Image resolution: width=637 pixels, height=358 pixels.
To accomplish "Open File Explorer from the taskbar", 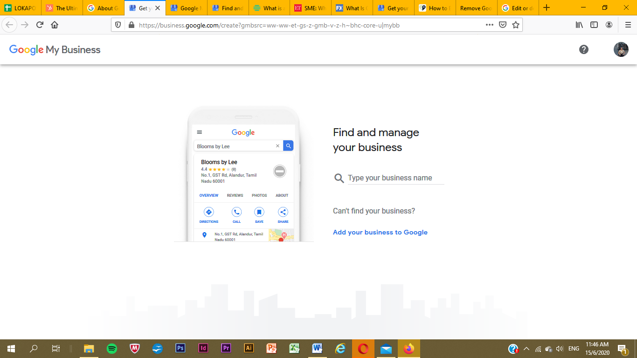I will (x=89, y=349).
